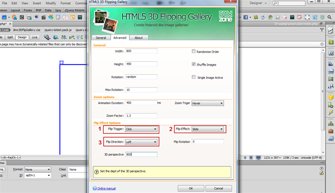Open the Flip Trigger dropdown
The image size is (335, 193).
(141, 129)
